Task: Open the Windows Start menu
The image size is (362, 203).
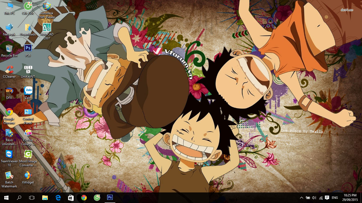Action: tap(6, 197)
